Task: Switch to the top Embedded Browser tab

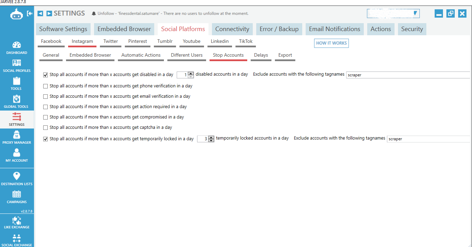Action: (124, 29)
